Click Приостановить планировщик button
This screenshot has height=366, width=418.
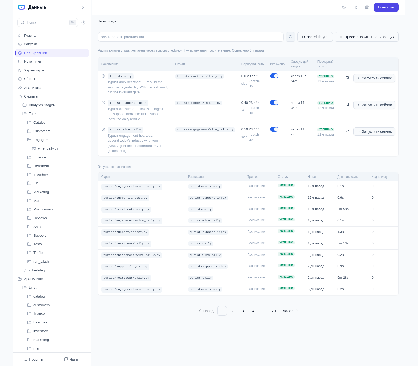pyautogui.click(x=367, y=37)
